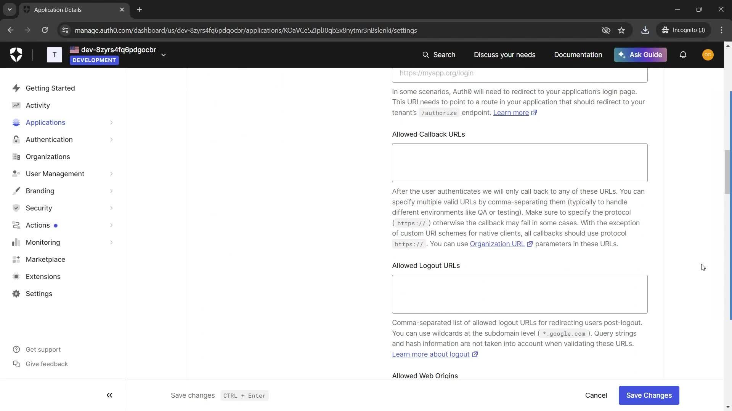Open the tenant switcher dropdown

coord(164,55)
